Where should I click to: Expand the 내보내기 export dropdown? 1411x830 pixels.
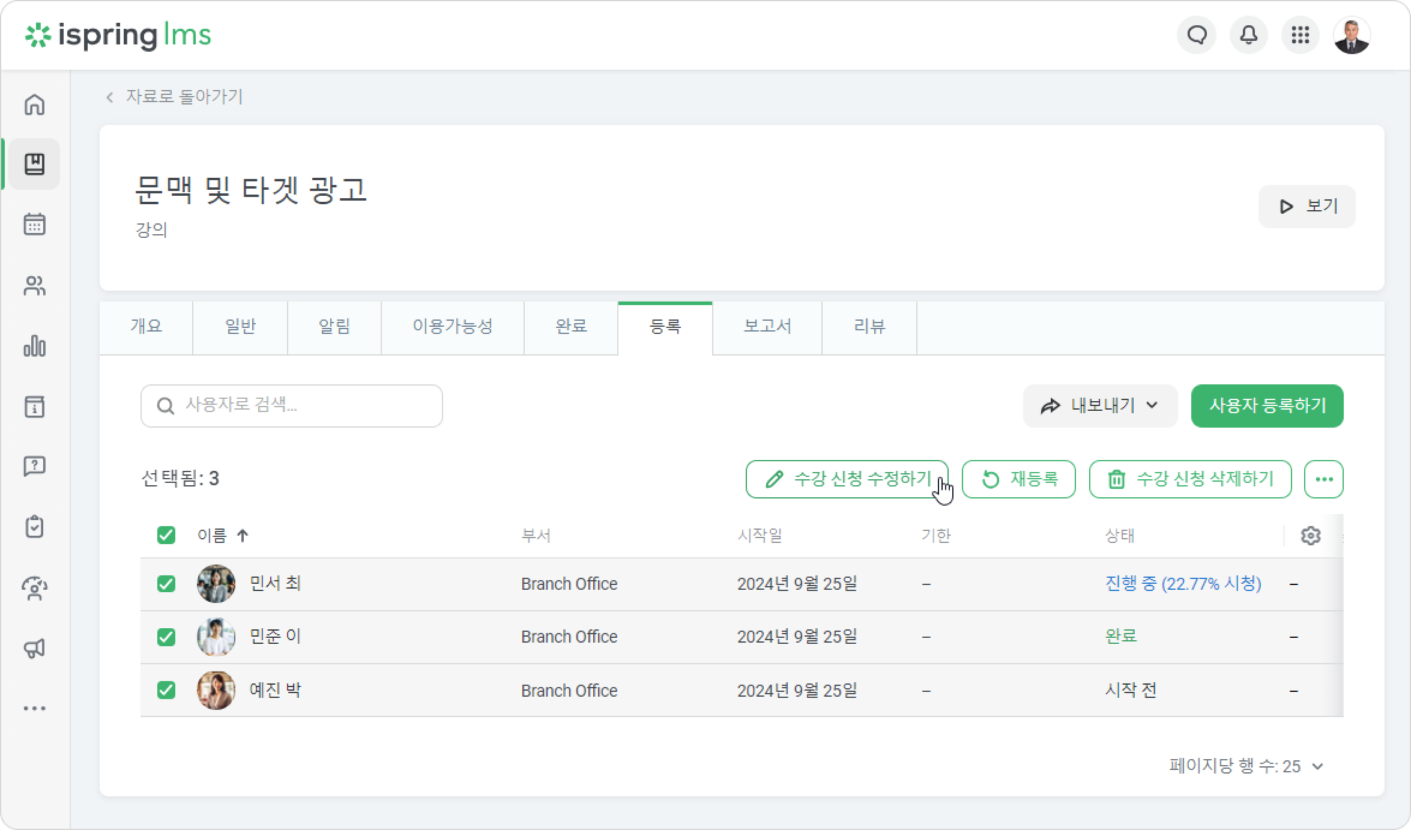click(1100, 406)
